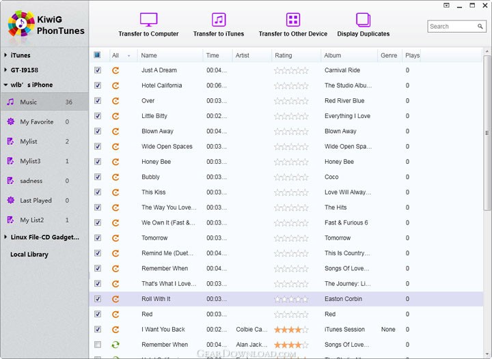Click the Display Duplicates label
Screen dimensions: 492x359
364,34
